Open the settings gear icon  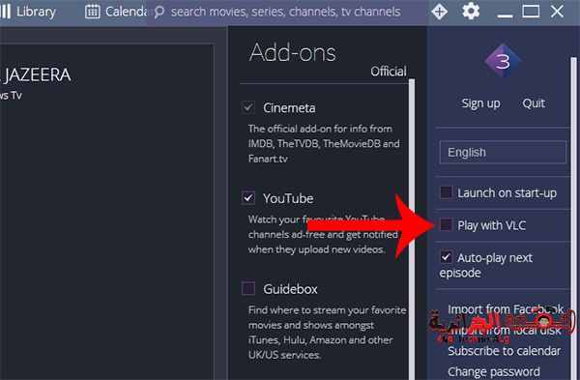click(471, 11)
